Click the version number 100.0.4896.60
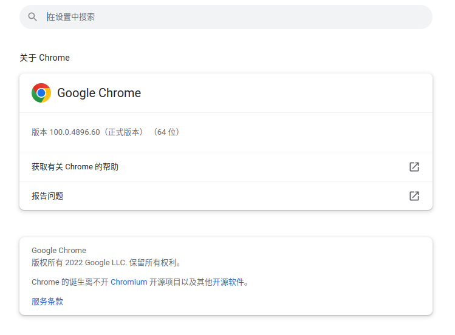Viewport: 455px width, 335px height. coord(75,132)
